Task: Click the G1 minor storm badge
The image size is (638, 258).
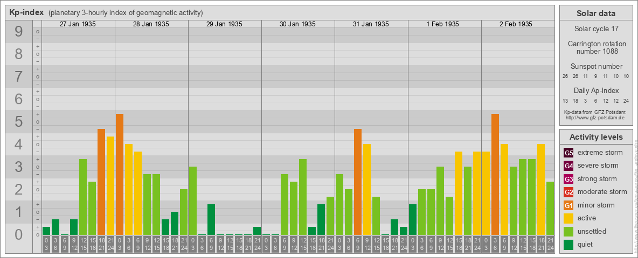Action: (568, 205)
